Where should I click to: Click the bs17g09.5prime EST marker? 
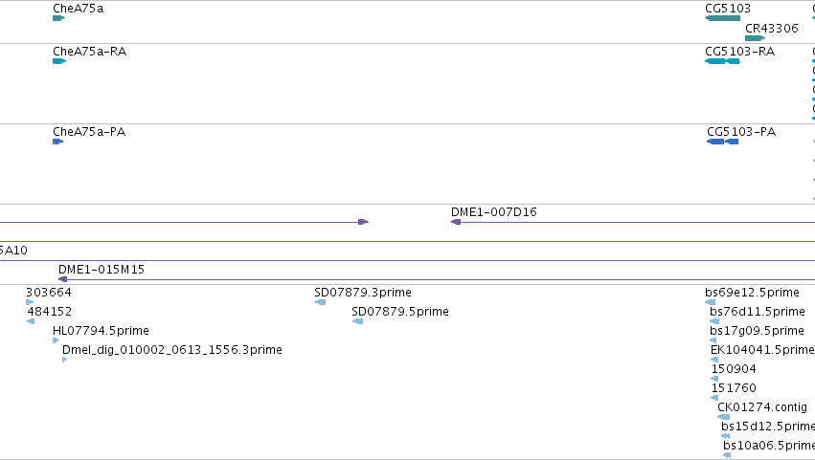coord(713,340)
